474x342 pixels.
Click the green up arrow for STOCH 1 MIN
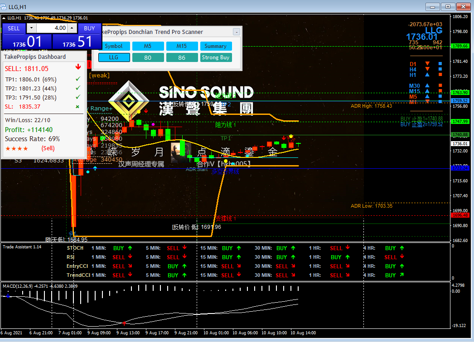[130, 248]
